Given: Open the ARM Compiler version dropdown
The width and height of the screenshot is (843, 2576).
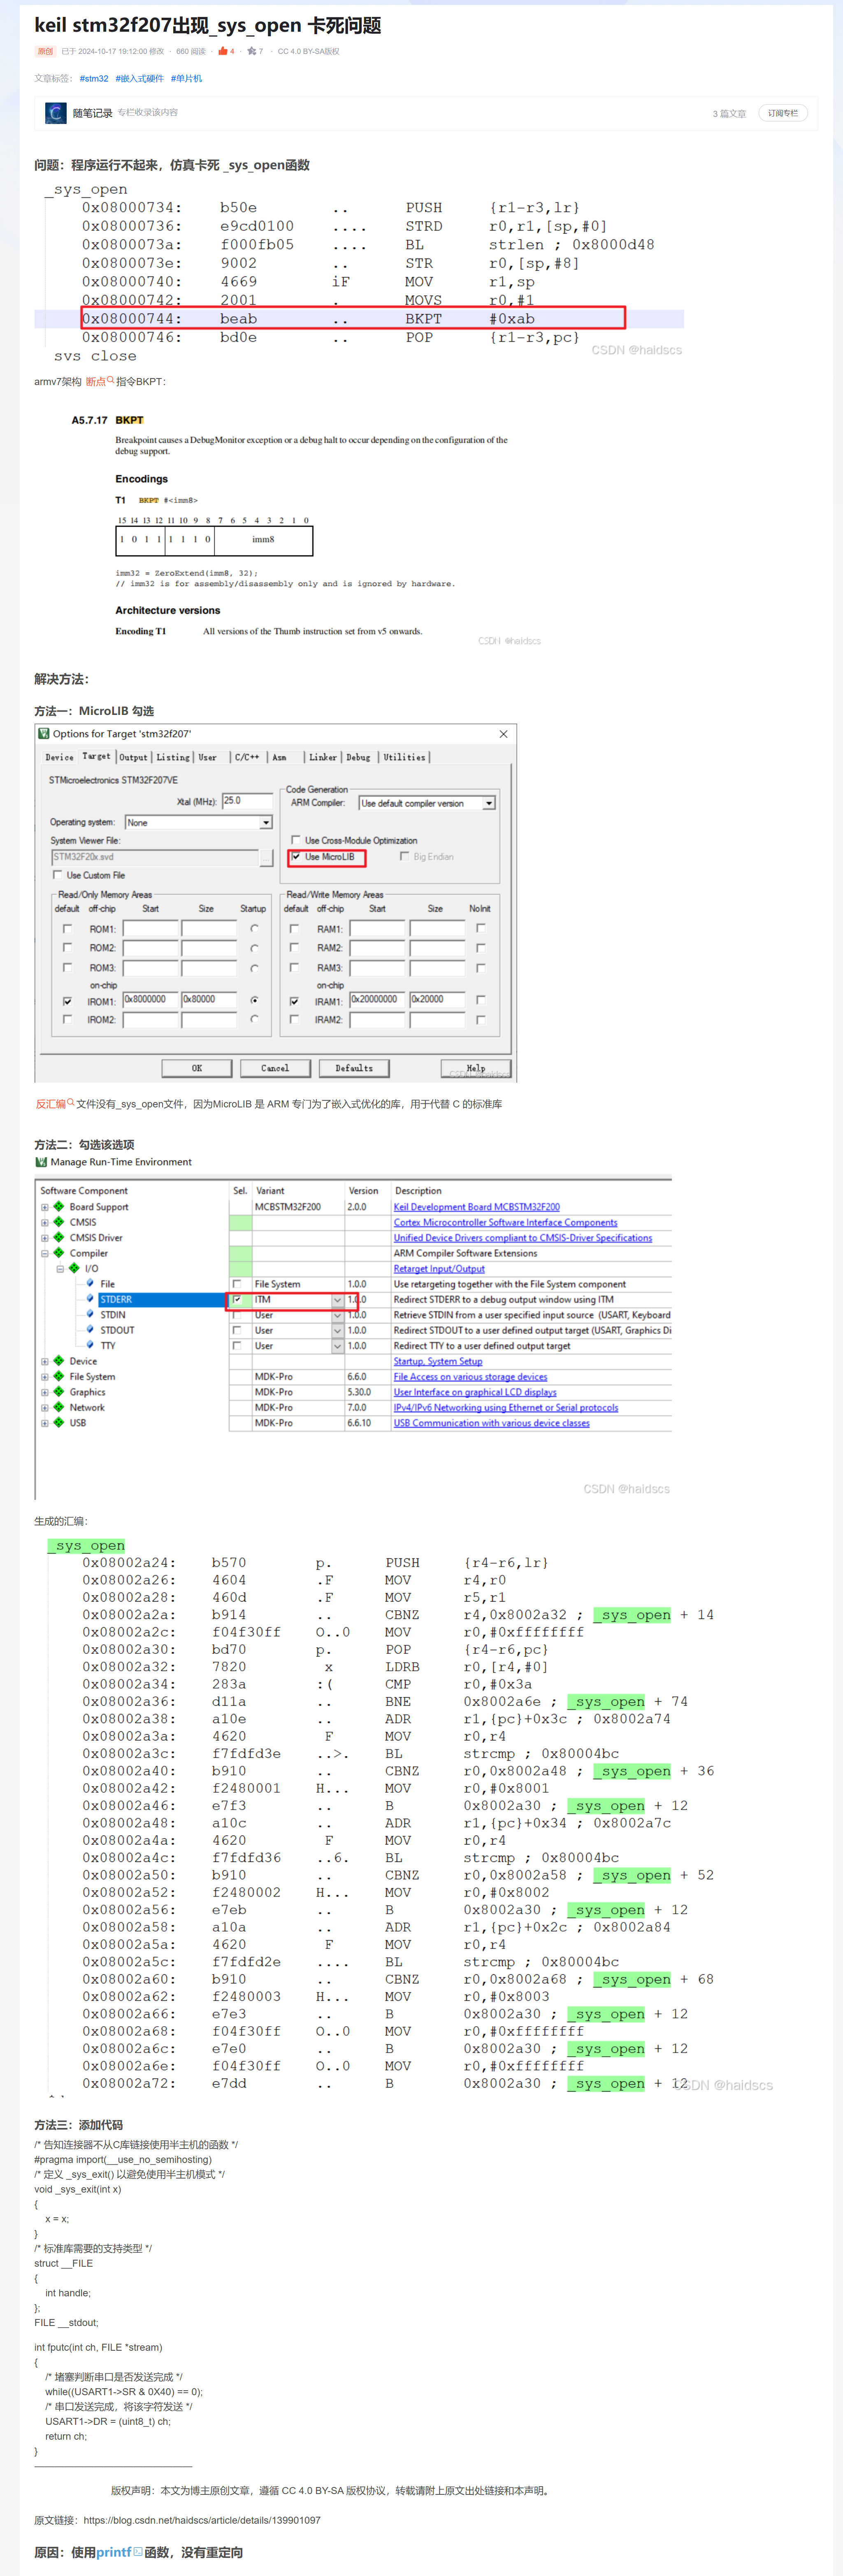Looking at the screenshot, I should click(x=490, y=803).
